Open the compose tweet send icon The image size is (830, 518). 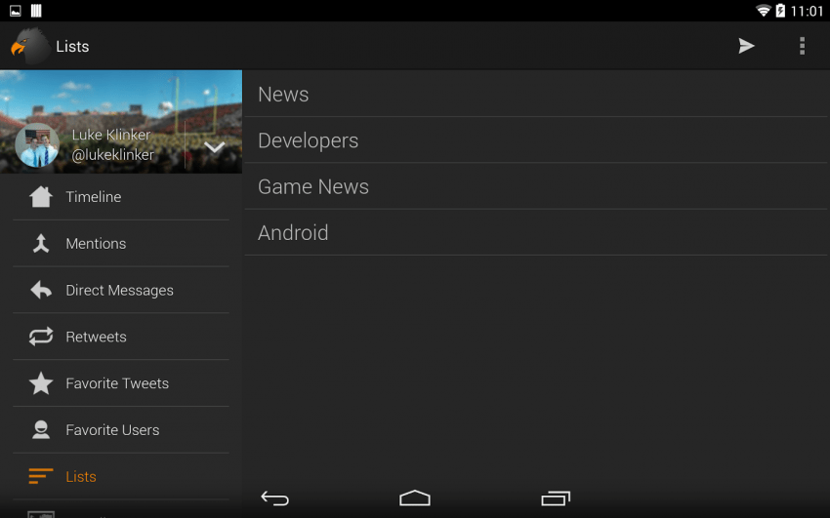(x=746, y=46)
